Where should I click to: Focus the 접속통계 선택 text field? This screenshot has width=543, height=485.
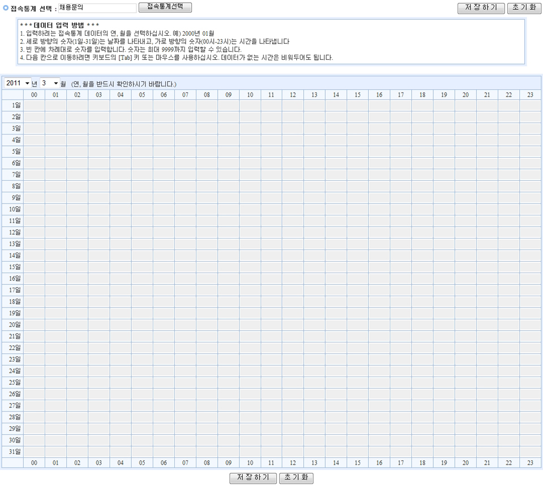click(97, 8)
